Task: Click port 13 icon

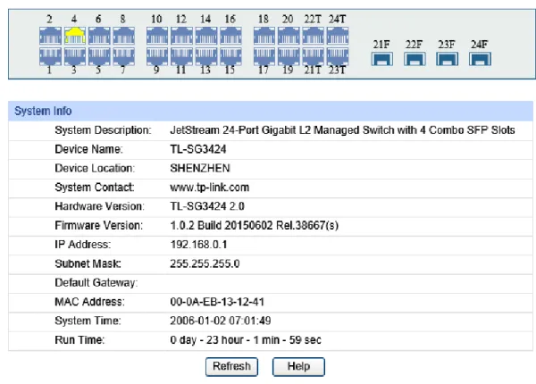Action: pyautogui.click(x=206, y=56)
